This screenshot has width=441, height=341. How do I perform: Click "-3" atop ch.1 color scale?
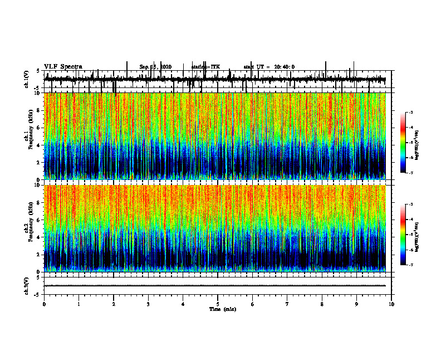[411, 112]
